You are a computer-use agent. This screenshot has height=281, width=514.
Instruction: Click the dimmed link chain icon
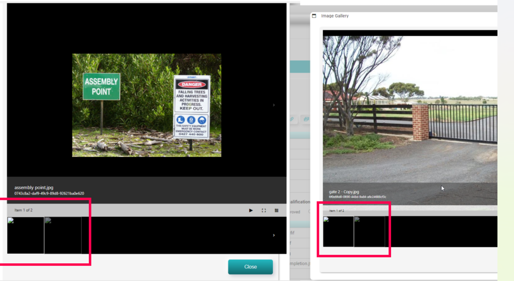pyautogui.click(x=292, y=119)
